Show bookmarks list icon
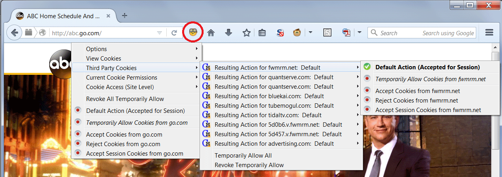502x177 pixels. [262, 33]
